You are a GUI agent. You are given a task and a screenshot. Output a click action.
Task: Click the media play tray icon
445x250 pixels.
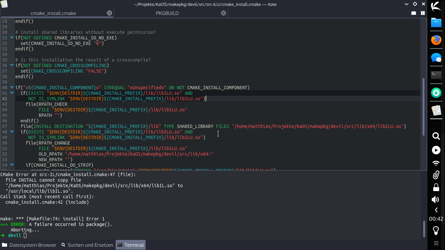(436, 150)
